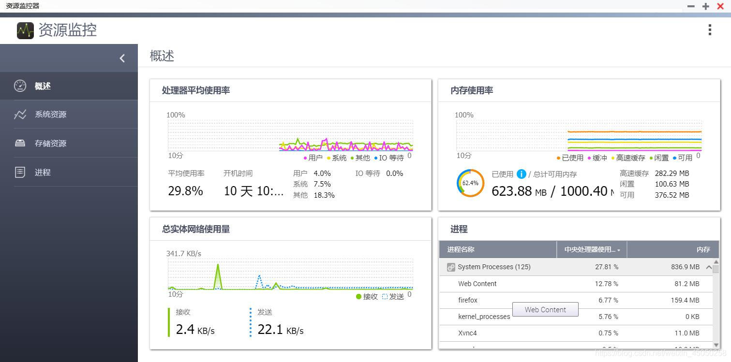
Task: Open the 存储资源 sidebar item
Action: tap(69, 144)
